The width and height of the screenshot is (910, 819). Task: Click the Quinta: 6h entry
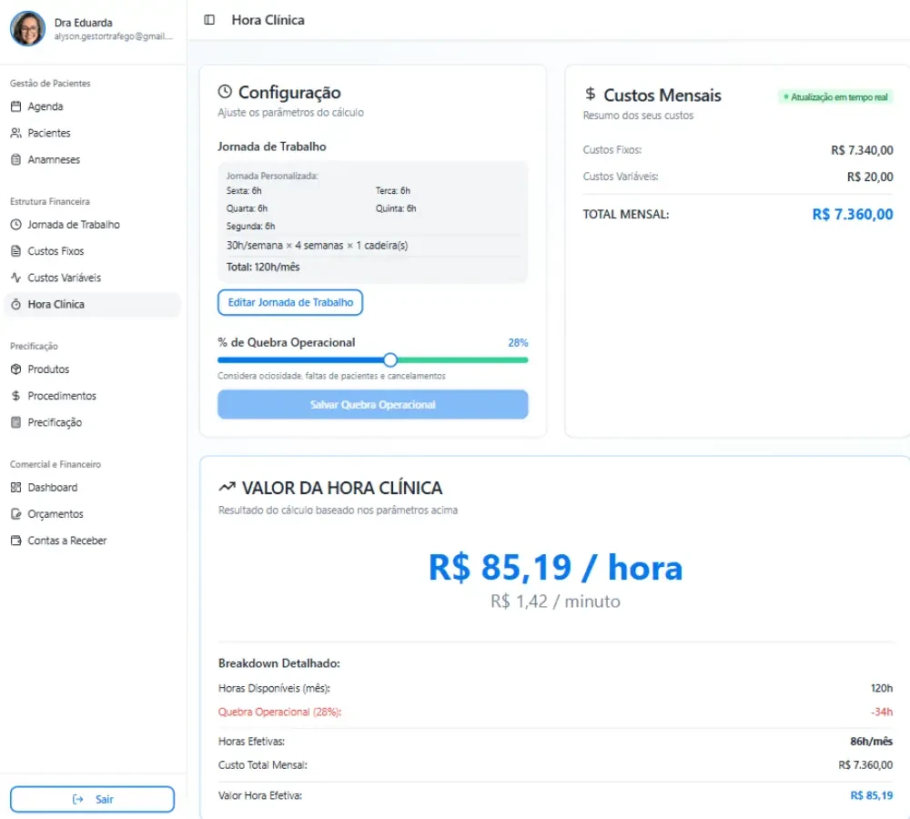[396, 208]
